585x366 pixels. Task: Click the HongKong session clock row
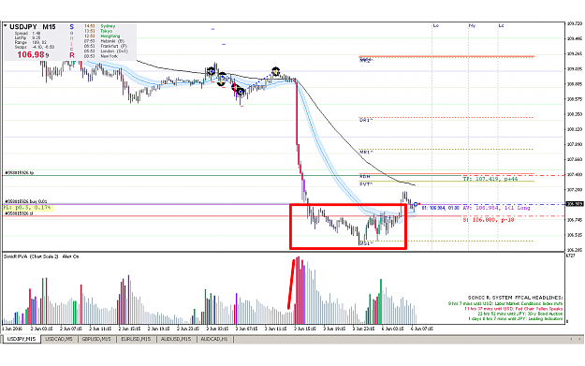(x=102, y=37)
